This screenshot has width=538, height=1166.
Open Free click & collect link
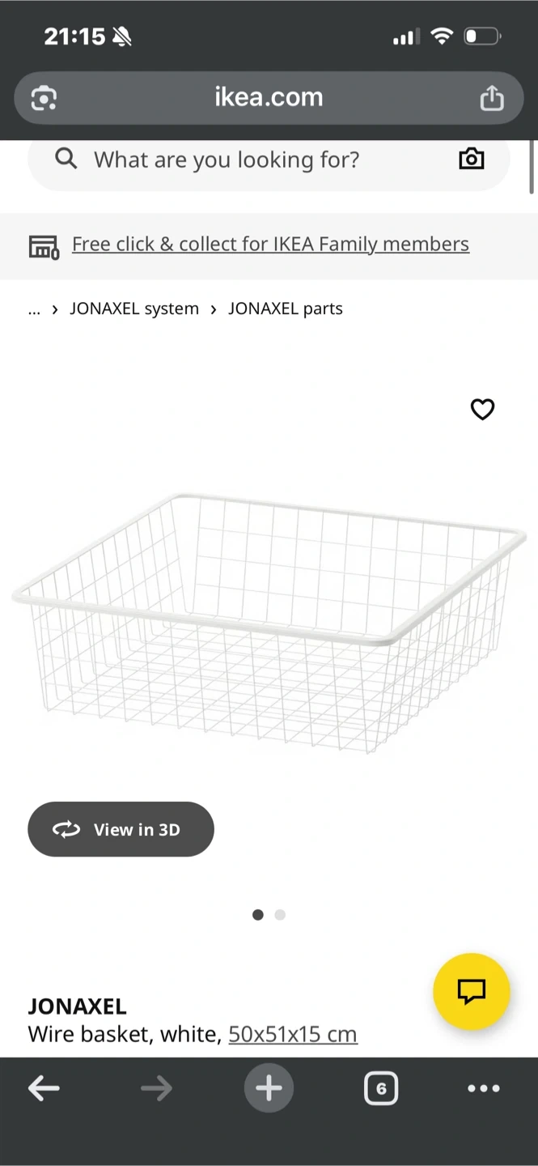click(x=270, y=245)
